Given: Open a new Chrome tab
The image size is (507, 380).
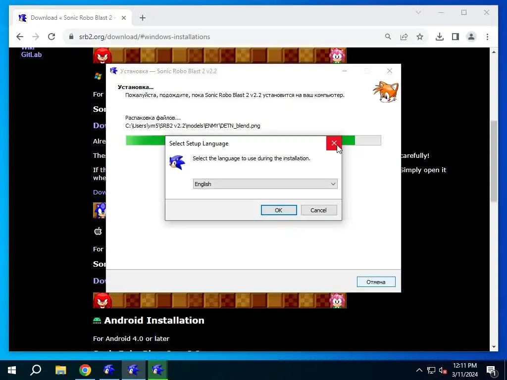Looking at the screenshot, I should (x=143, y=18).
